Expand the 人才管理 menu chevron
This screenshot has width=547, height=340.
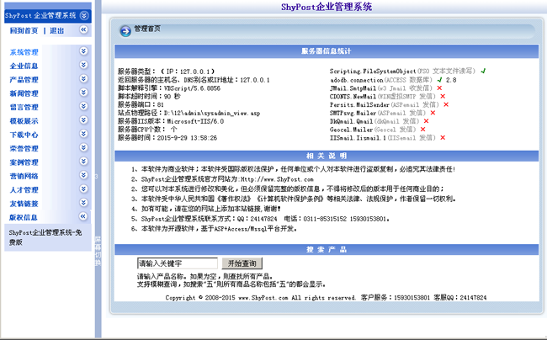[83, 189]
